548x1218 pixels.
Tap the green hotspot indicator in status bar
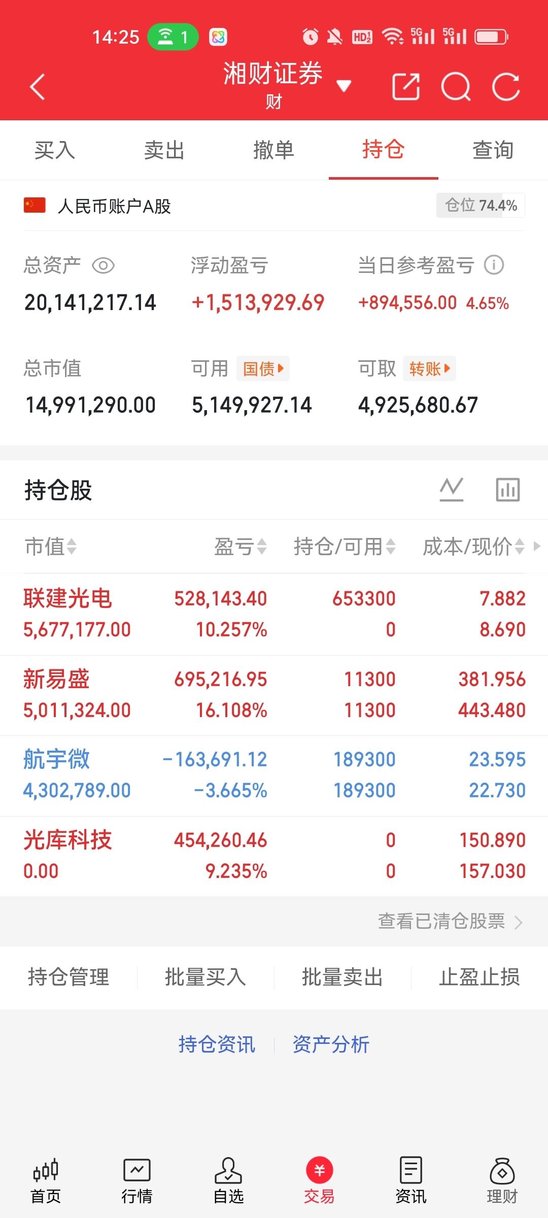173,37
